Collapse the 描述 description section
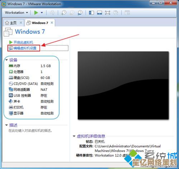The height and width of the screenshot is (169, 179). click(x=6, y=125)
